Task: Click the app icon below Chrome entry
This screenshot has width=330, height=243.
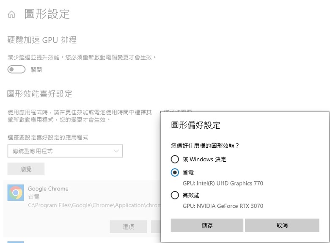Action: pyautogui.click(x=16, y=242)
